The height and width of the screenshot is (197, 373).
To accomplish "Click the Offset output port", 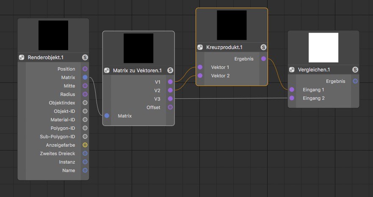I will click(x=170, y=107).
